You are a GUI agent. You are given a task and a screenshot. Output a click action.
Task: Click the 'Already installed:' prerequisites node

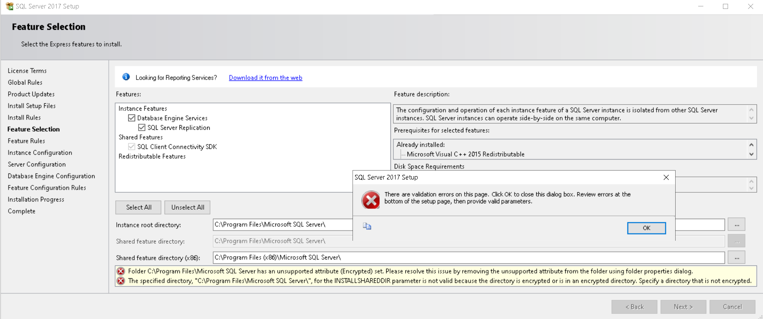[x=421, y=145]
